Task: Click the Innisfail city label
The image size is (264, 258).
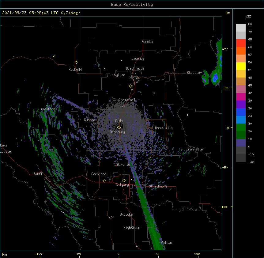Action: (x=127, y=100)
